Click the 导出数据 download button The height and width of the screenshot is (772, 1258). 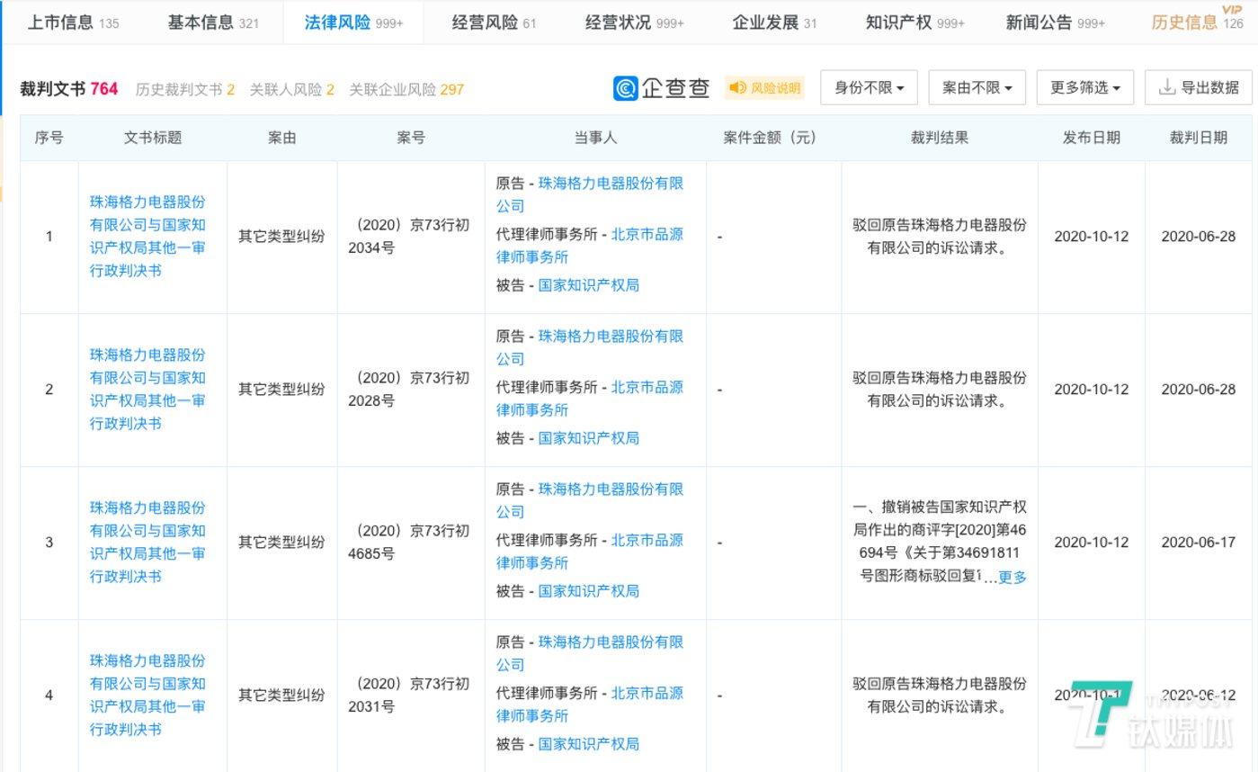click(1199, 87)
